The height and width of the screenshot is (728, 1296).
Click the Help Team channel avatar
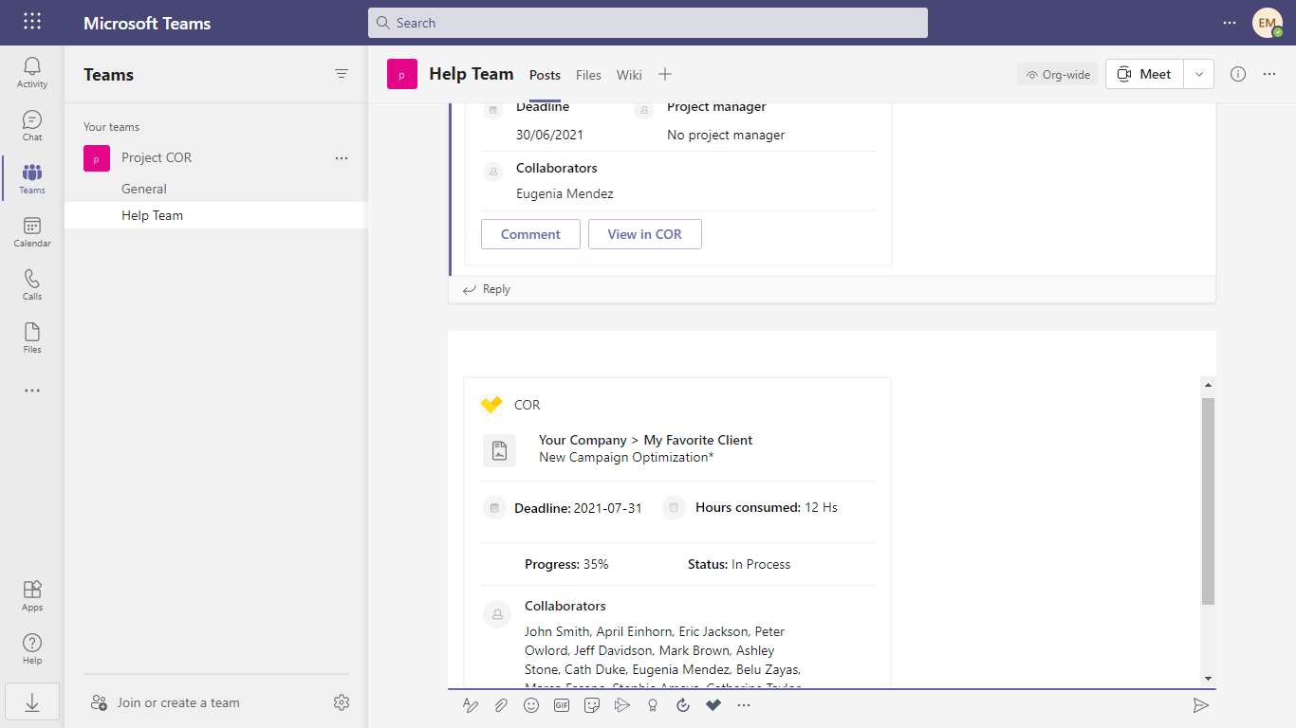pos(402,74)
